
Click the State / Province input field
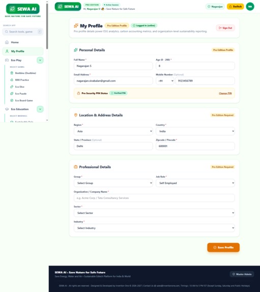click(x=113, y=146)
